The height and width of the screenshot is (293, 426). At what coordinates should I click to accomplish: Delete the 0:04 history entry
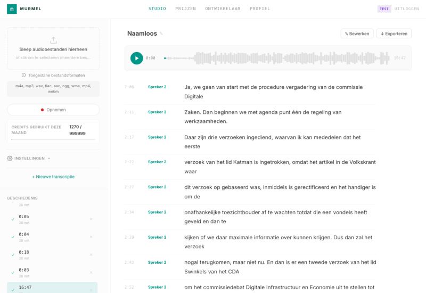coord(91,237)
